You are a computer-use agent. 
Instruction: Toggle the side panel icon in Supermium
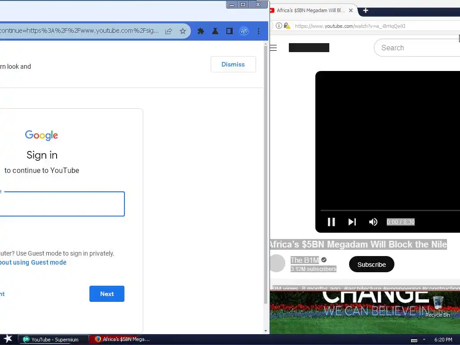(x=230, y=31)
